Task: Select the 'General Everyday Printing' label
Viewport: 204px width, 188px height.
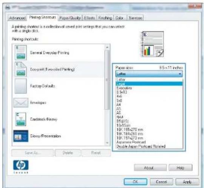Action: click(x=49, y=52)
